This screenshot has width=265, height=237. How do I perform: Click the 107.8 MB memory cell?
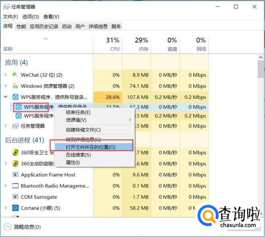(136, 97)
